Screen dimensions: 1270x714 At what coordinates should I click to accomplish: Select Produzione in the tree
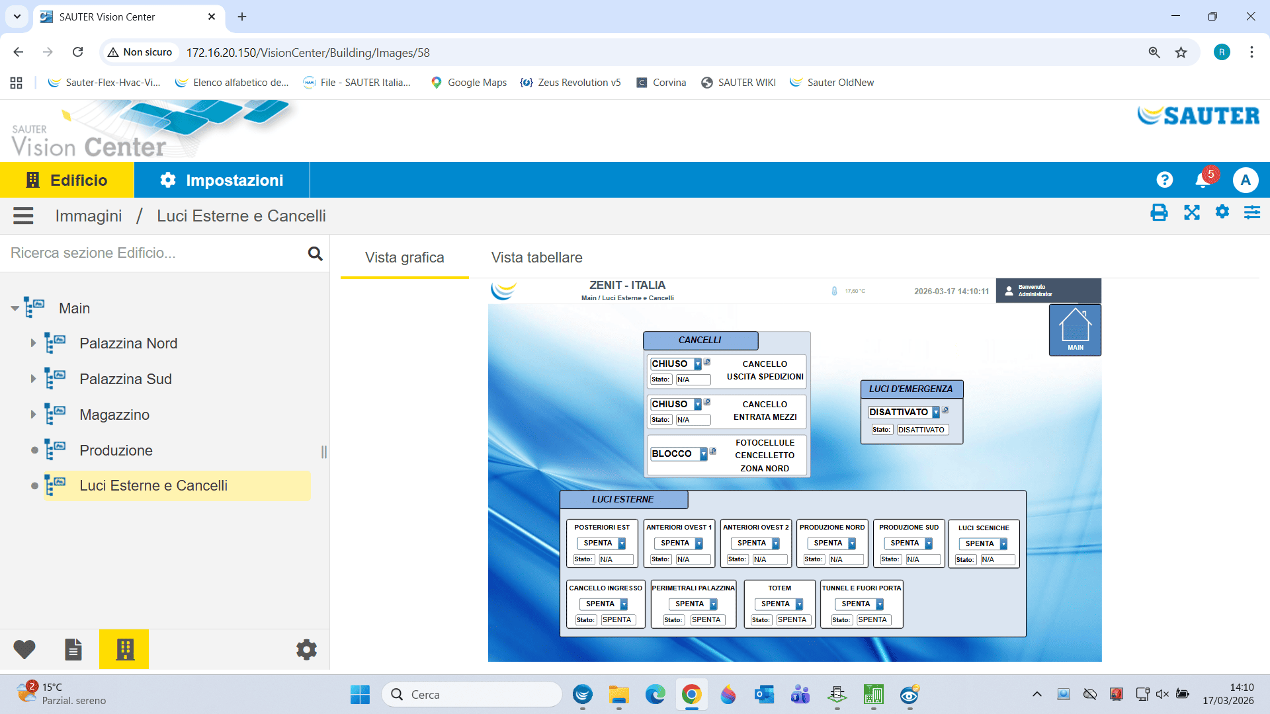click(x=116, y=450)
